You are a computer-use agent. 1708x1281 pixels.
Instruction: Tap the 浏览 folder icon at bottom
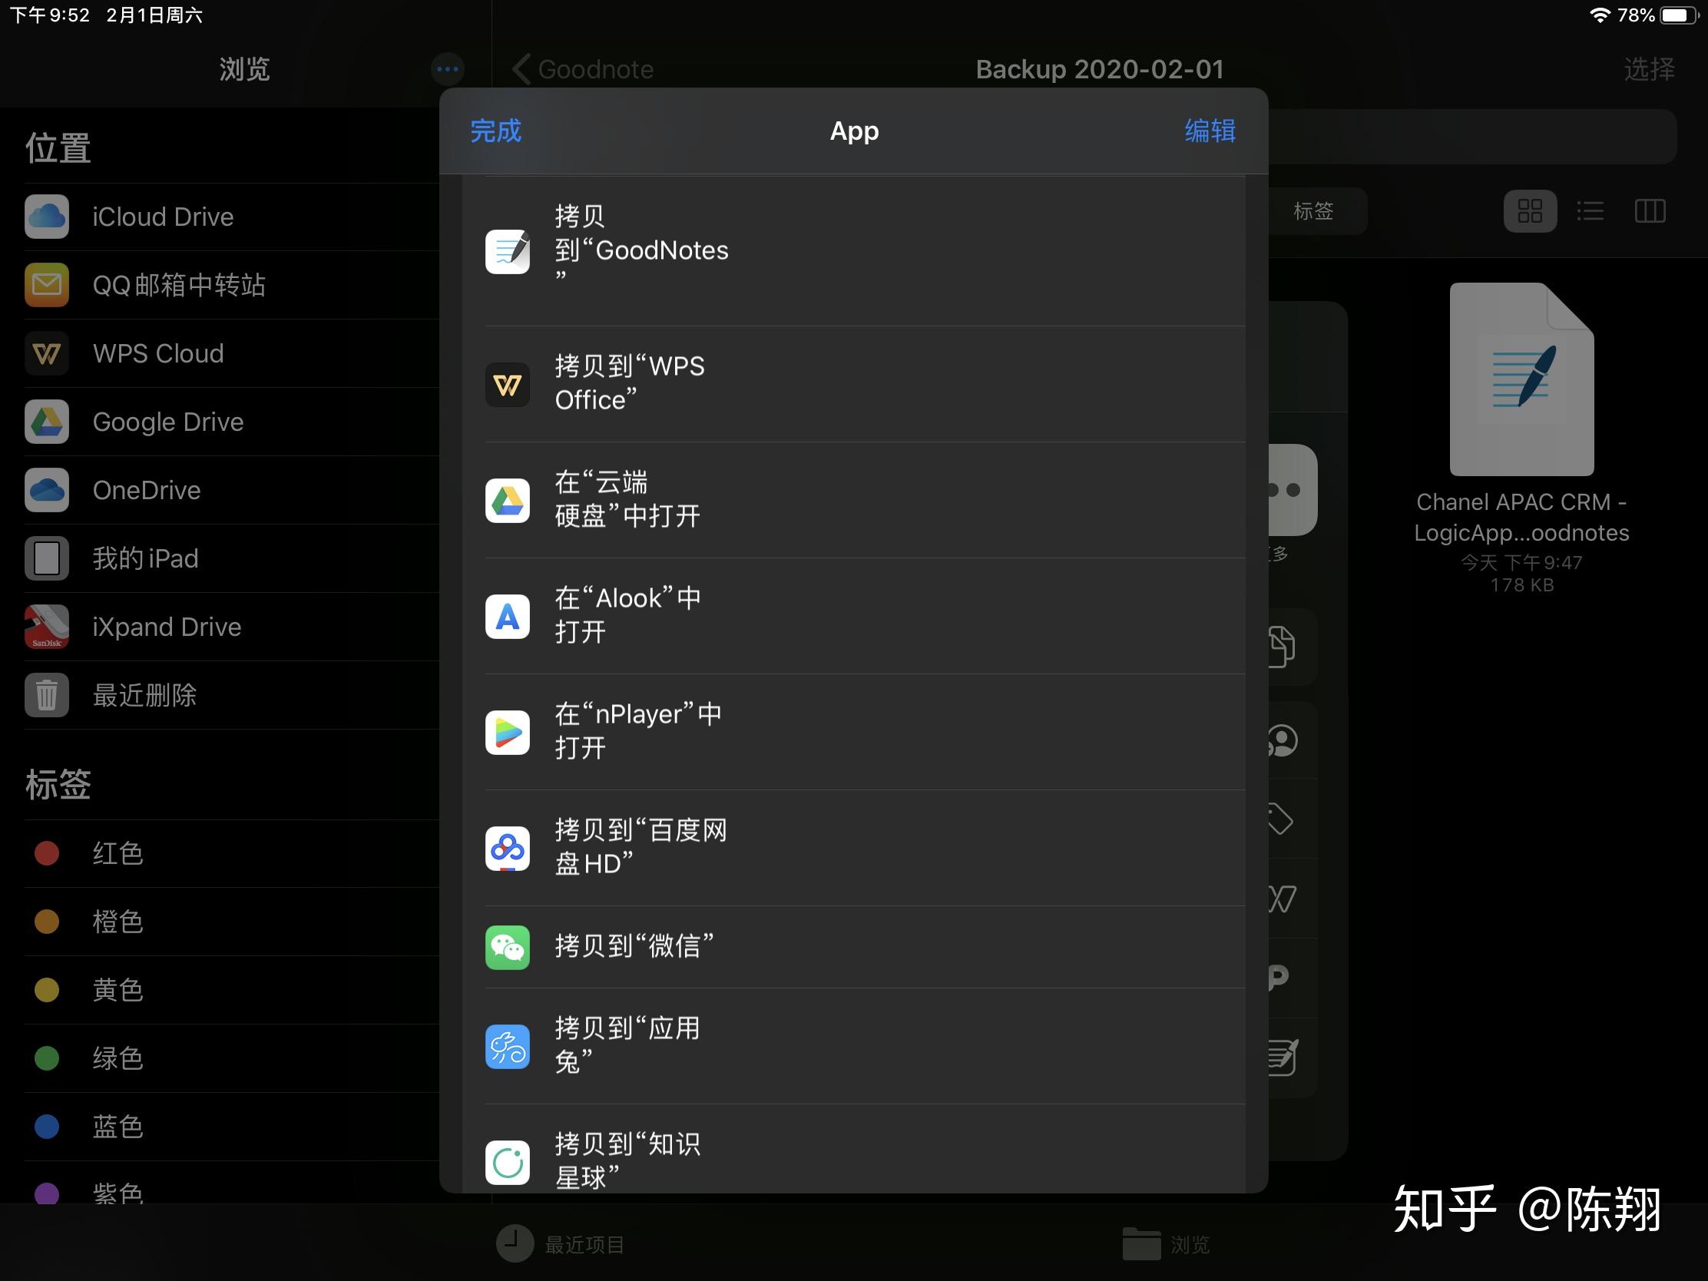pyautogui.click(x=1141, y=1243)
